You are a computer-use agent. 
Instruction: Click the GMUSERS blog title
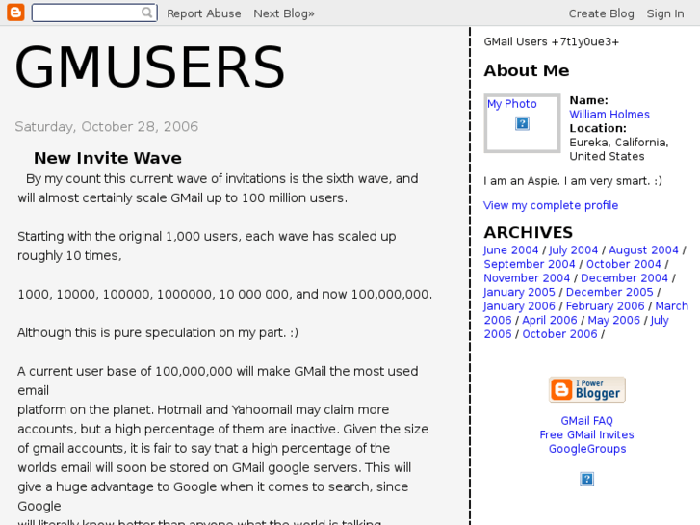150,67
